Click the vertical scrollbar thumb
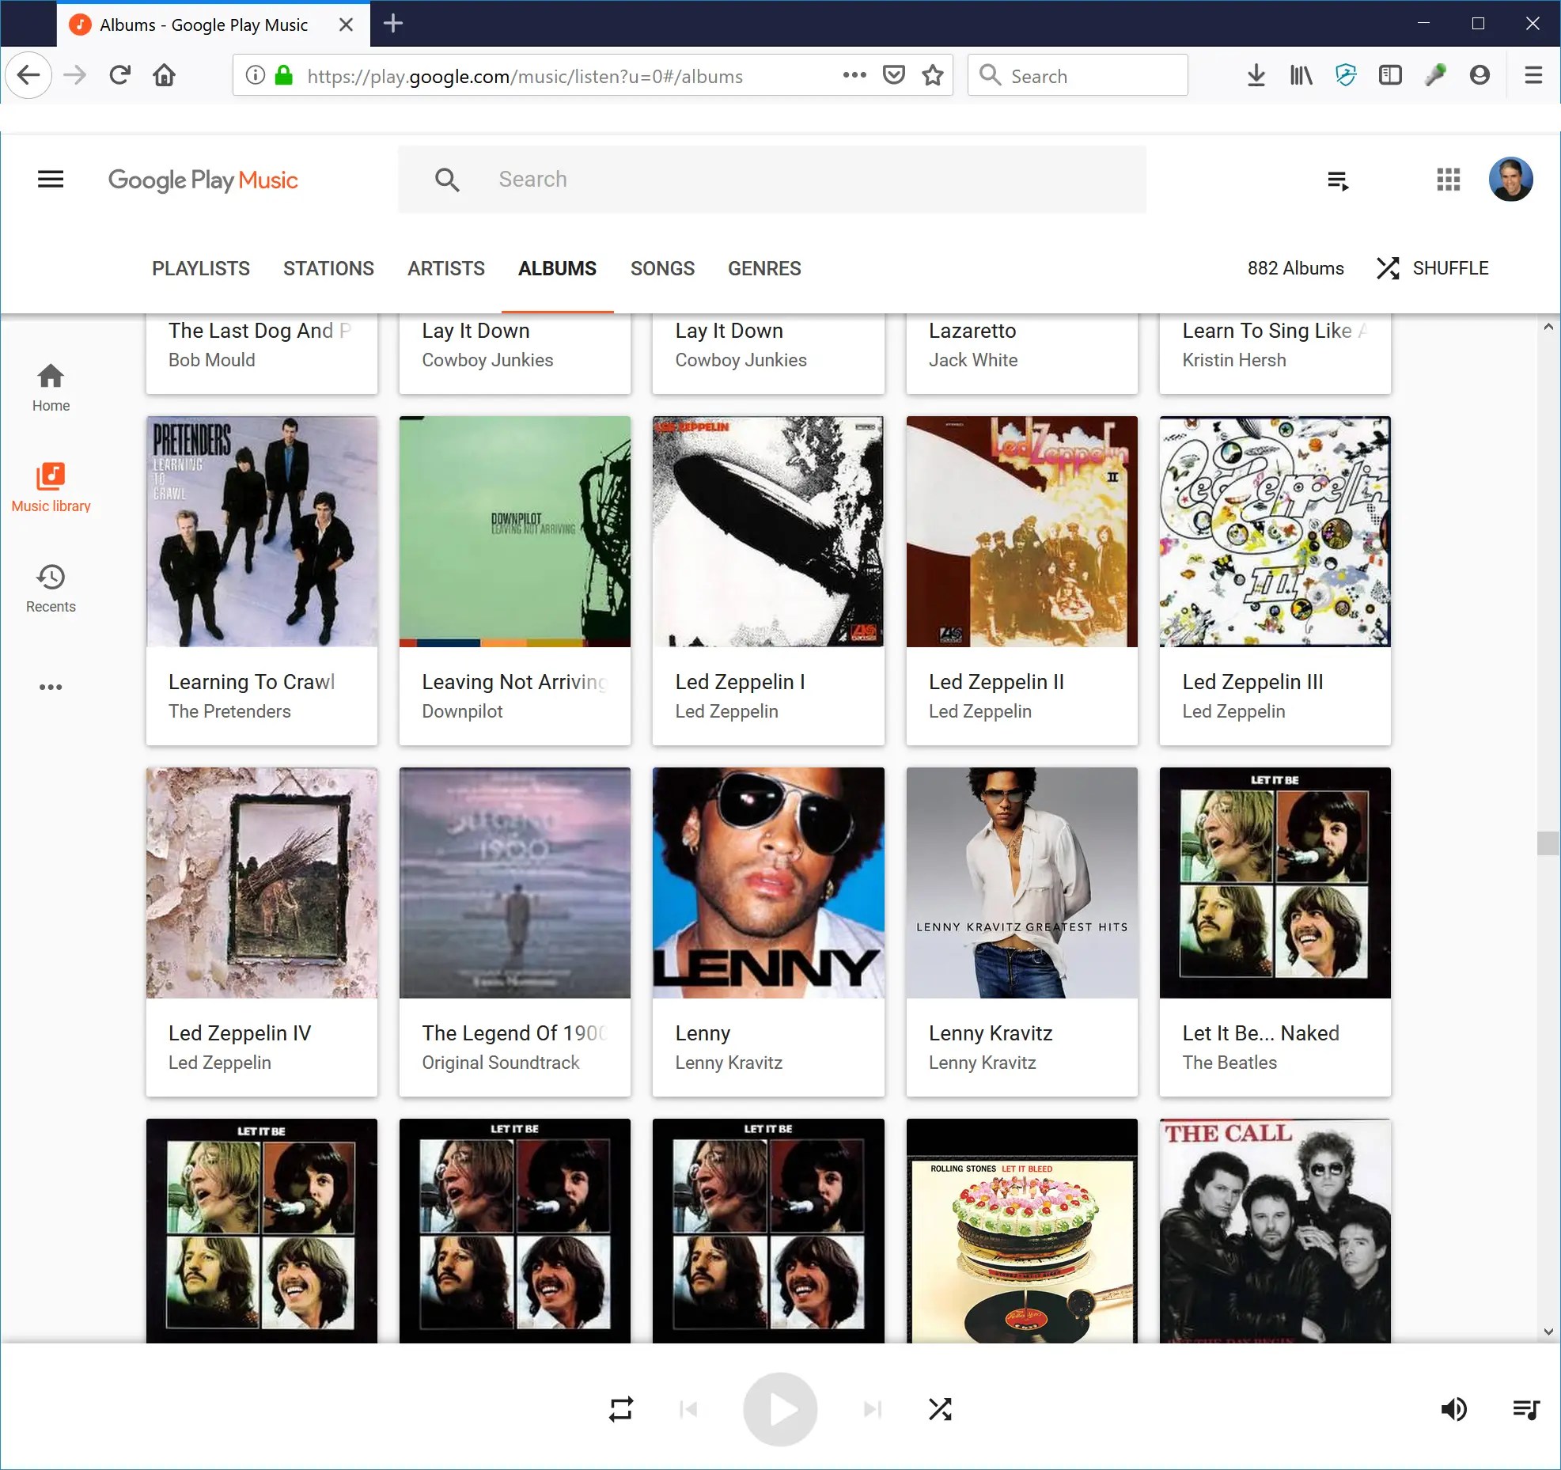This screenshot has height=1470, width=1561. [1548, 843]
